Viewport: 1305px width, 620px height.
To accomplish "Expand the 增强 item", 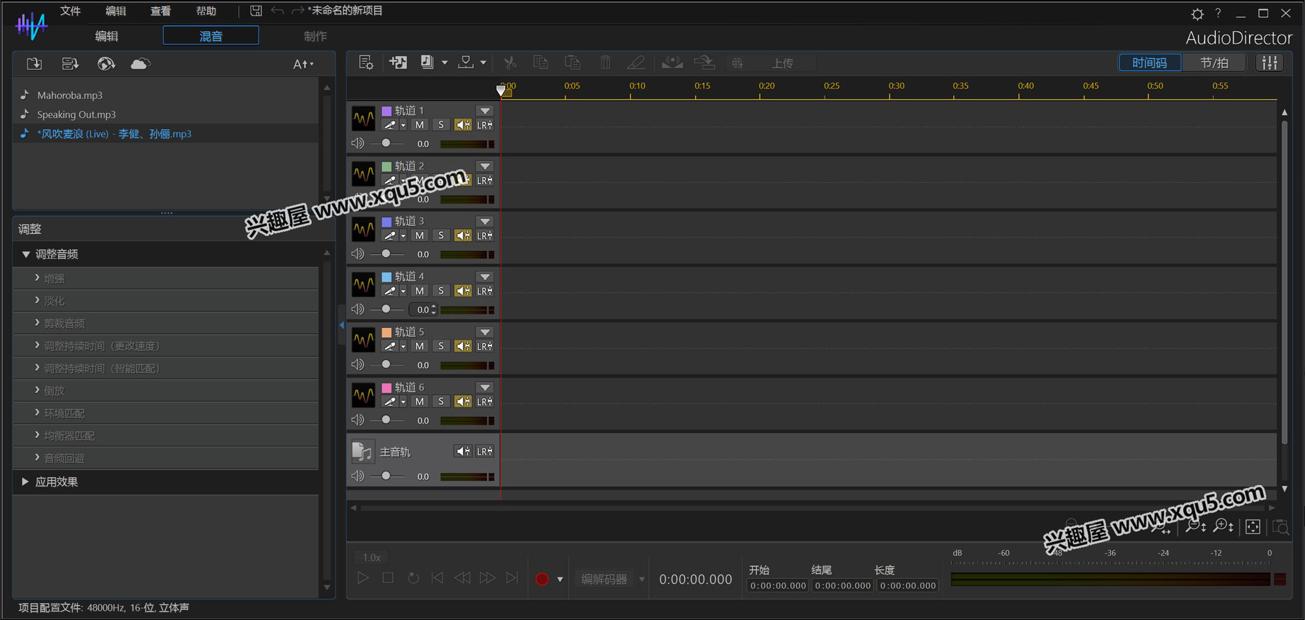I will (x=37, y=278).
